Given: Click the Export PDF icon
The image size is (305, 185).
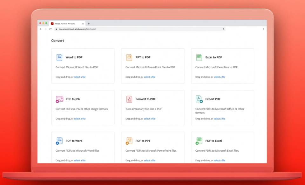Looking at the screenshot, I should (199, 99).
